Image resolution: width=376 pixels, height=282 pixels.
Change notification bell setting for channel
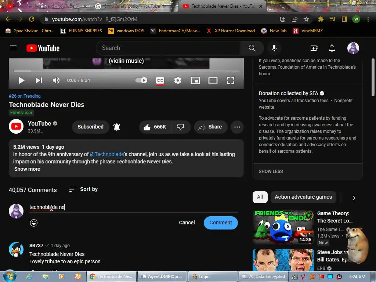117,127
